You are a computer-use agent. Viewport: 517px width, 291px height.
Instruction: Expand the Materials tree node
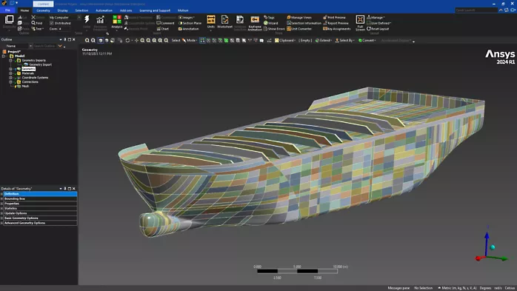pos(10,73)
